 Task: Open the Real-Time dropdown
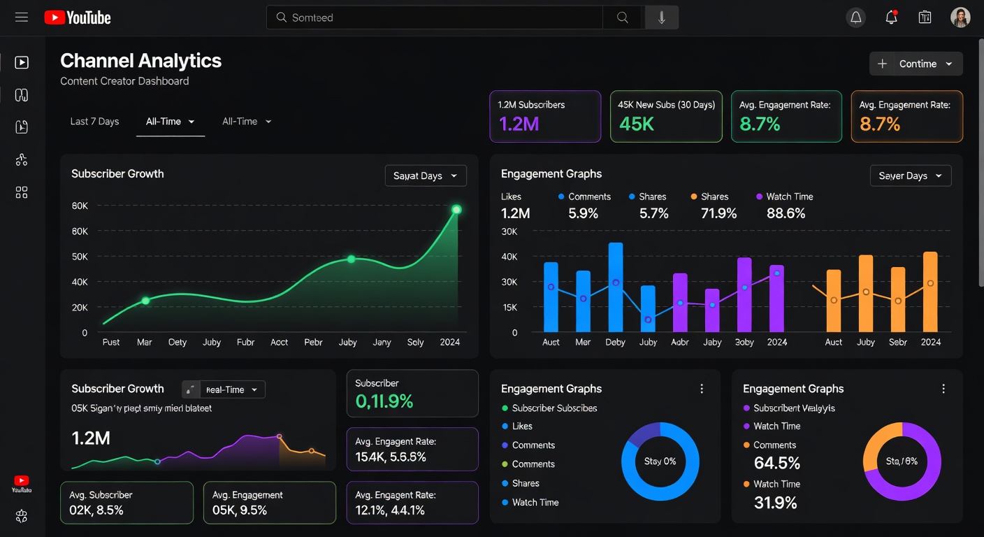[231, 389]
